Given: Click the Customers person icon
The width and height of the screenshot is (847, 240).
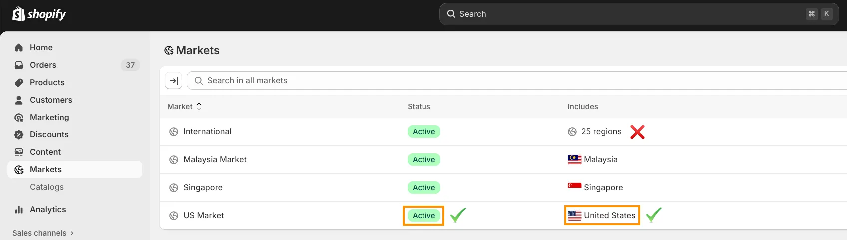Looking at the screenshot, I should click(19, 100).
